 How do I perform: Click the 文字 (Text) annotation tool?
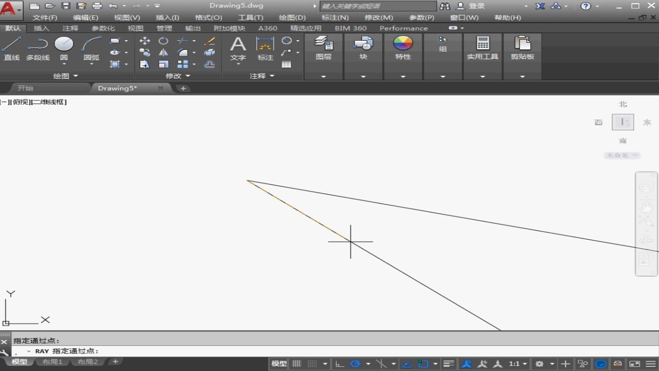(238, 49)
